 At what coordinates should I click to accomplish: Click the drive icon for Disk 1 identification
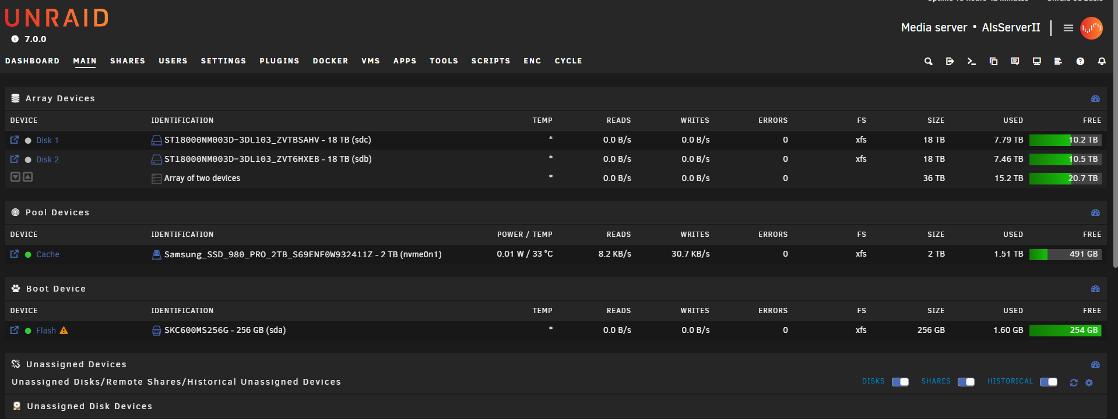pos(156,140)
